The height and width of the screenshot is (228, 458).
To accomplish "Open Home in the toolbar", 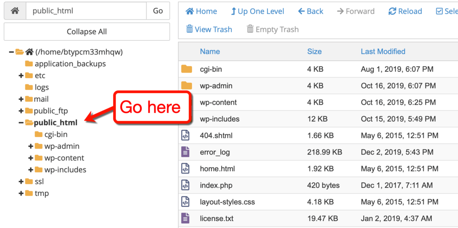I will pyautogui.click(x=201, y=11).
